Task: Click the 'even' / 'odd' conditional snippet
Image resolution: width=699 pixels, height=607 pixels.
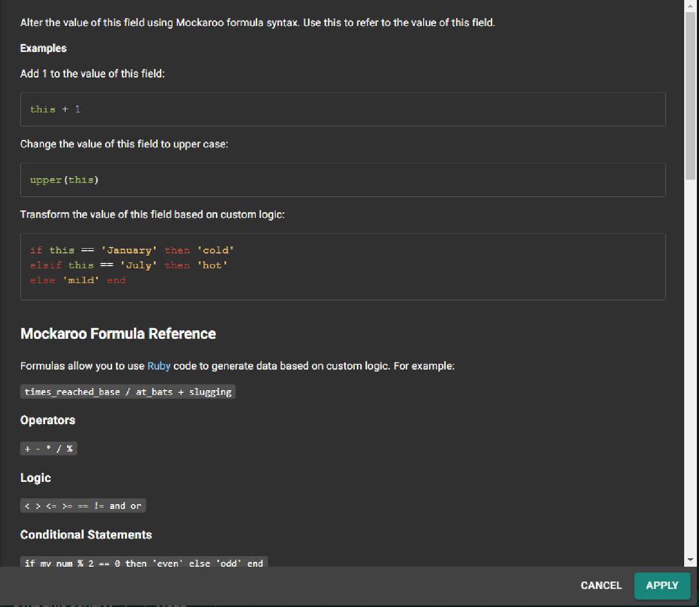Action: (144, 562)
